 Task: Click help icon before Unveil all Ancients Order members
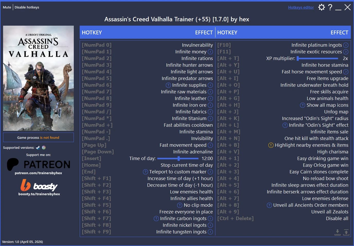click(269, 205)
